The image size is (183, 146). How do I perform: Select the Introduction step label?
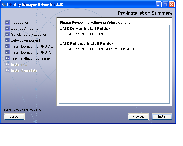(x=20, y=22)
